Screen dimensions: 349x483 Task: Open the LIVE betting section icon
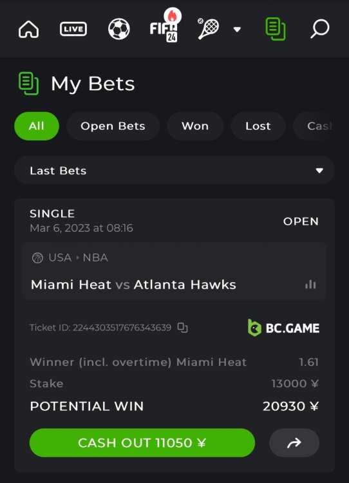pos(73,29)
